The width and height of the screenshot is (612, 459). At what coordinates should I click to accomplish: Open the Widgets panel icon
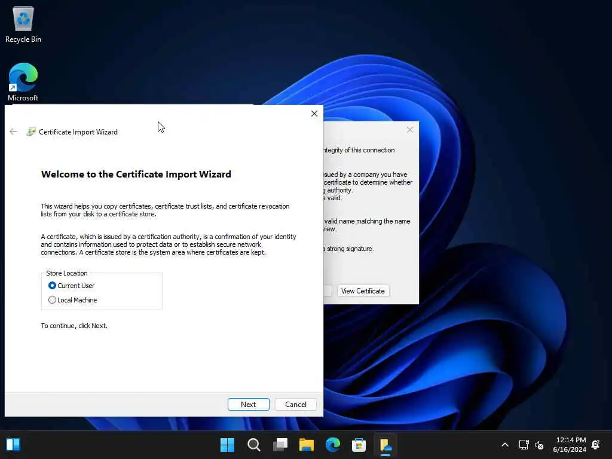13,445
